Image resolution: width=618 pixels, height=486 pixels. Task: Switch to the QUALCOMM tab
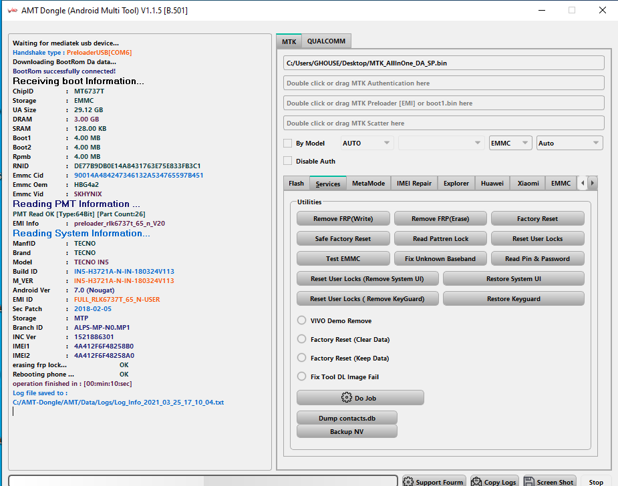point(326,41)
